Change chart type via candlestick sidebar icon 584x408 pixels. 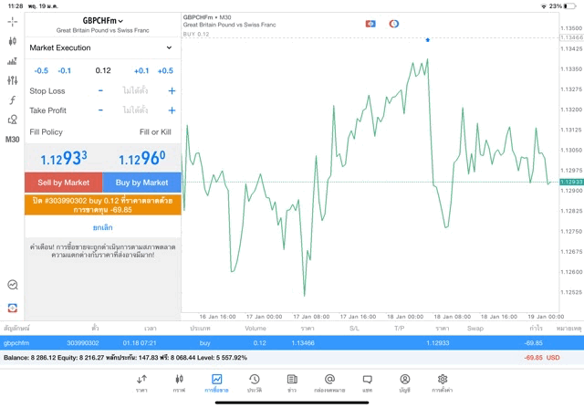click(12, 41)
